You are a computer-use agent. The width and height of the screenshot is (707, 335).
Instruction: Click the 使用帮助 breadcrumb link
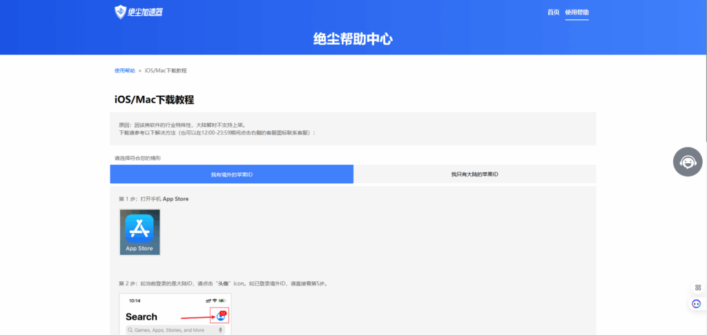click(125, 70)
